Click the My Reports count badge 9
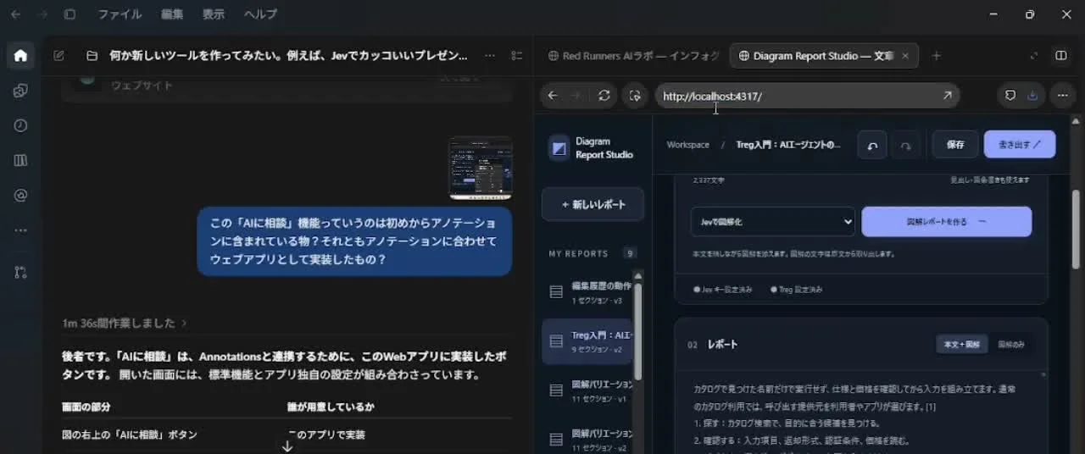This screenshot has width=1085, height=454. [630, 253]
